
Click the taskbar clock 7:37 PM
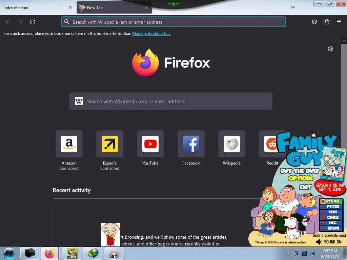pyautogui.click(x=330, y=251)
